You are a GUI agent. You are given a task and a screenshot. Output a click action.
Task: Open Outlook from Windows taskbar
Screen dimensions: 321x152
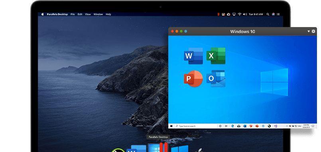(x=245, y=126)
